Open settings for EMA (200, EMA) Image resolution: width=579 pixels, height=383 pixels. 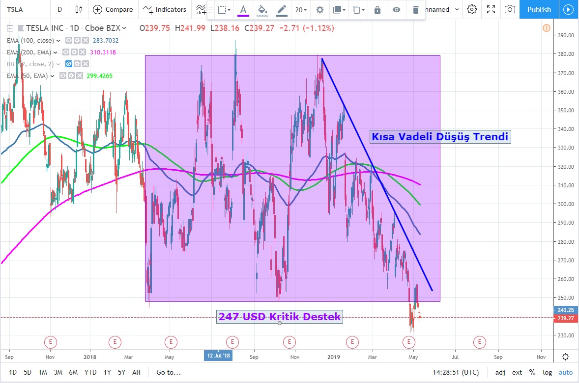coord(74,52)
